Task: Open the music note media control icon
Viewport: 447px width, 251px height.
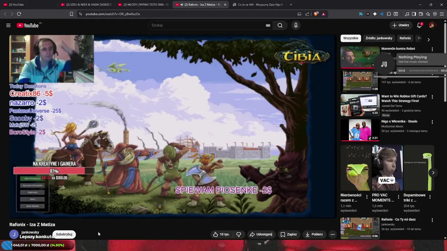Action: (407, 14)
